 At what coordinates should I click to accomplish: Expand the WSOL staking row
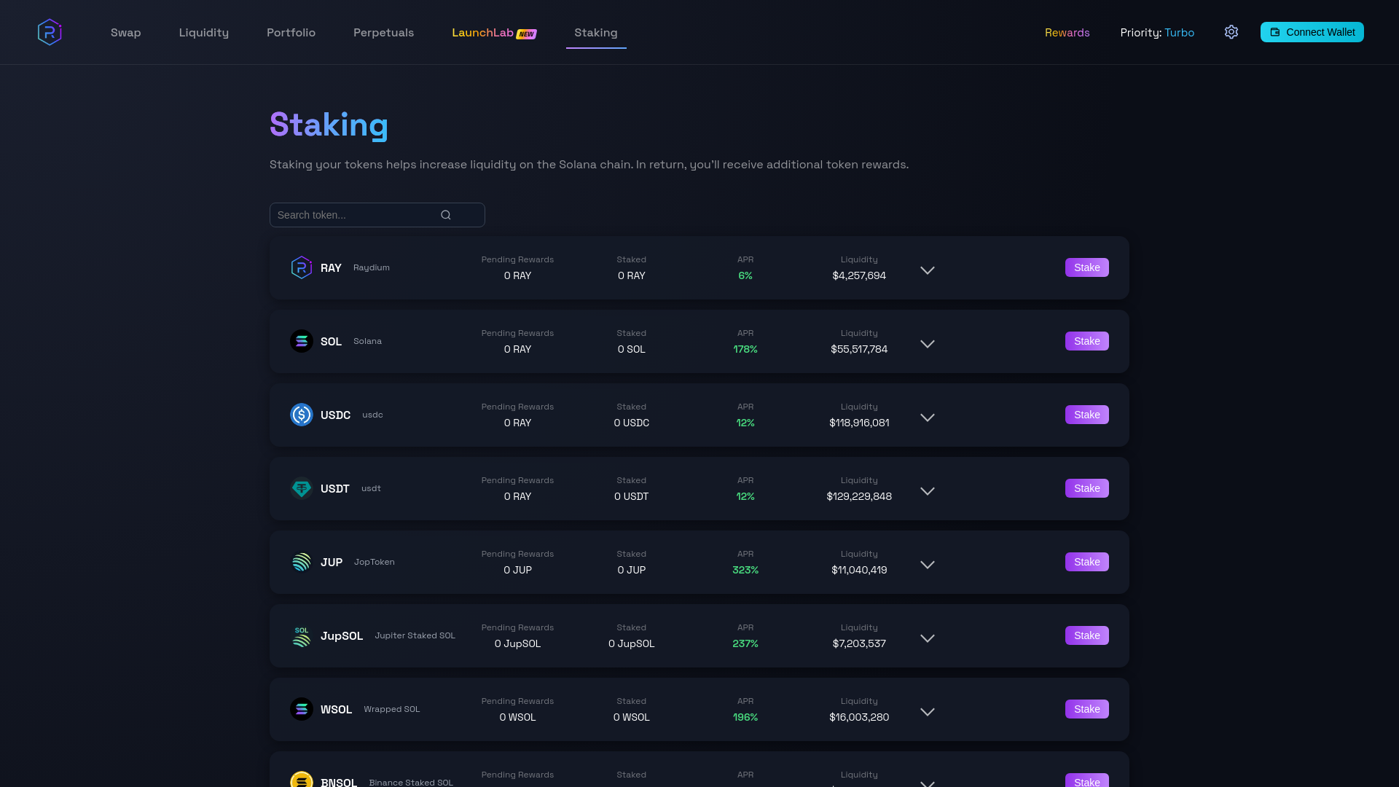pyautogui.click(x=928, y=712)
